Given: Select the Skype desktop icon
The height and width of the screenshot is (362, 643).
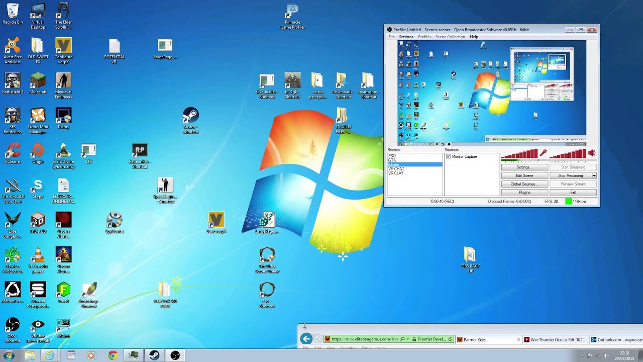Looking at the screenshot, I should click(x=38, y=188).
